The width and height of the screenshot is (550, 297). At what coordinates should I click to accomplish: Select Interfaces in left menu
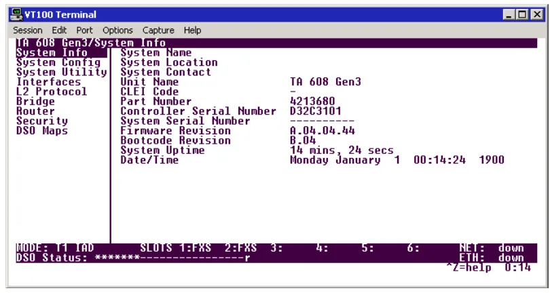[x=49, y=82]
